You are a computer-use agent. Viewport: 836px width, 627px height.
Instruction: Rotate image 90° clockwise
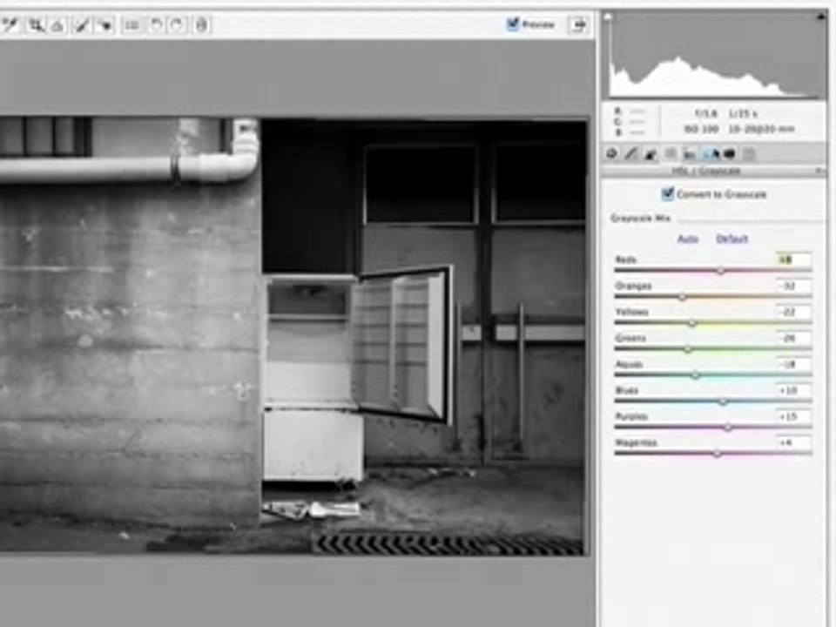click(177, 25)
